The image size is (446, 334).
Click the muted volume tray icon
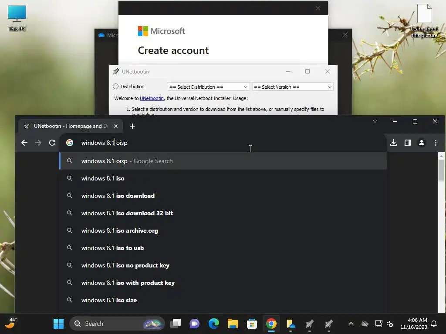390,324
